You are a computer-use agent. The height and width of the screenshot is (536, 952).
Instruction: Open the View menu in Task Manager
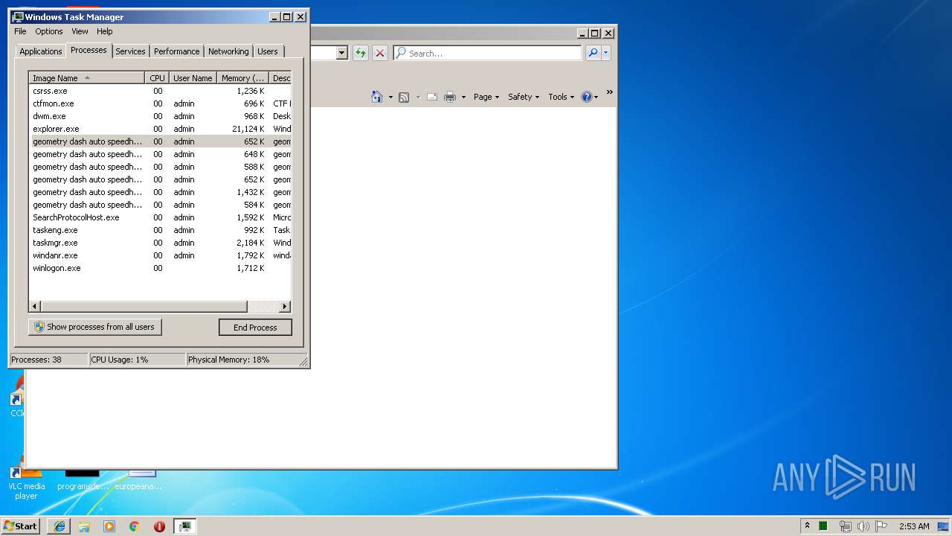pos(80,31)
